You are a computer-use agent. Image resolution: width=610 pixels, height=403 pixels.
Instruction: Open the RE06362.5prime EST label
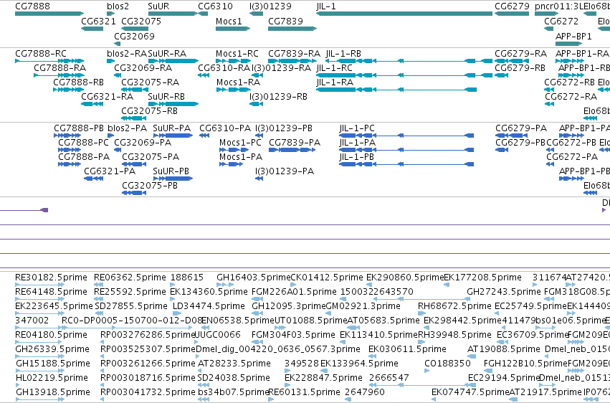click(x=130, y=278)
